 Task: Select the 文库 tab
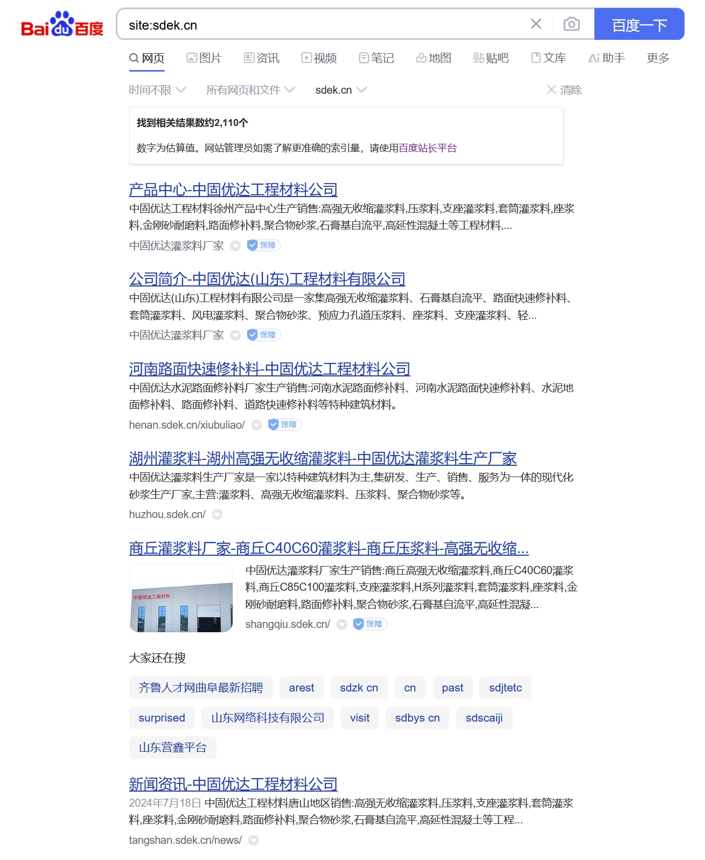[x=549, y=58]
